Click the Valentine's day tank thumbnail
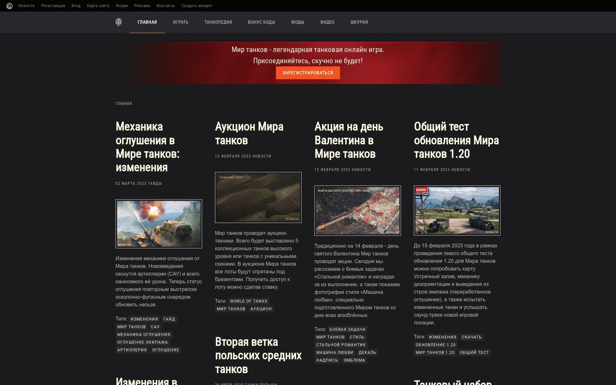The height and width of the screenshot is (385, 616). tap(357, 210)
